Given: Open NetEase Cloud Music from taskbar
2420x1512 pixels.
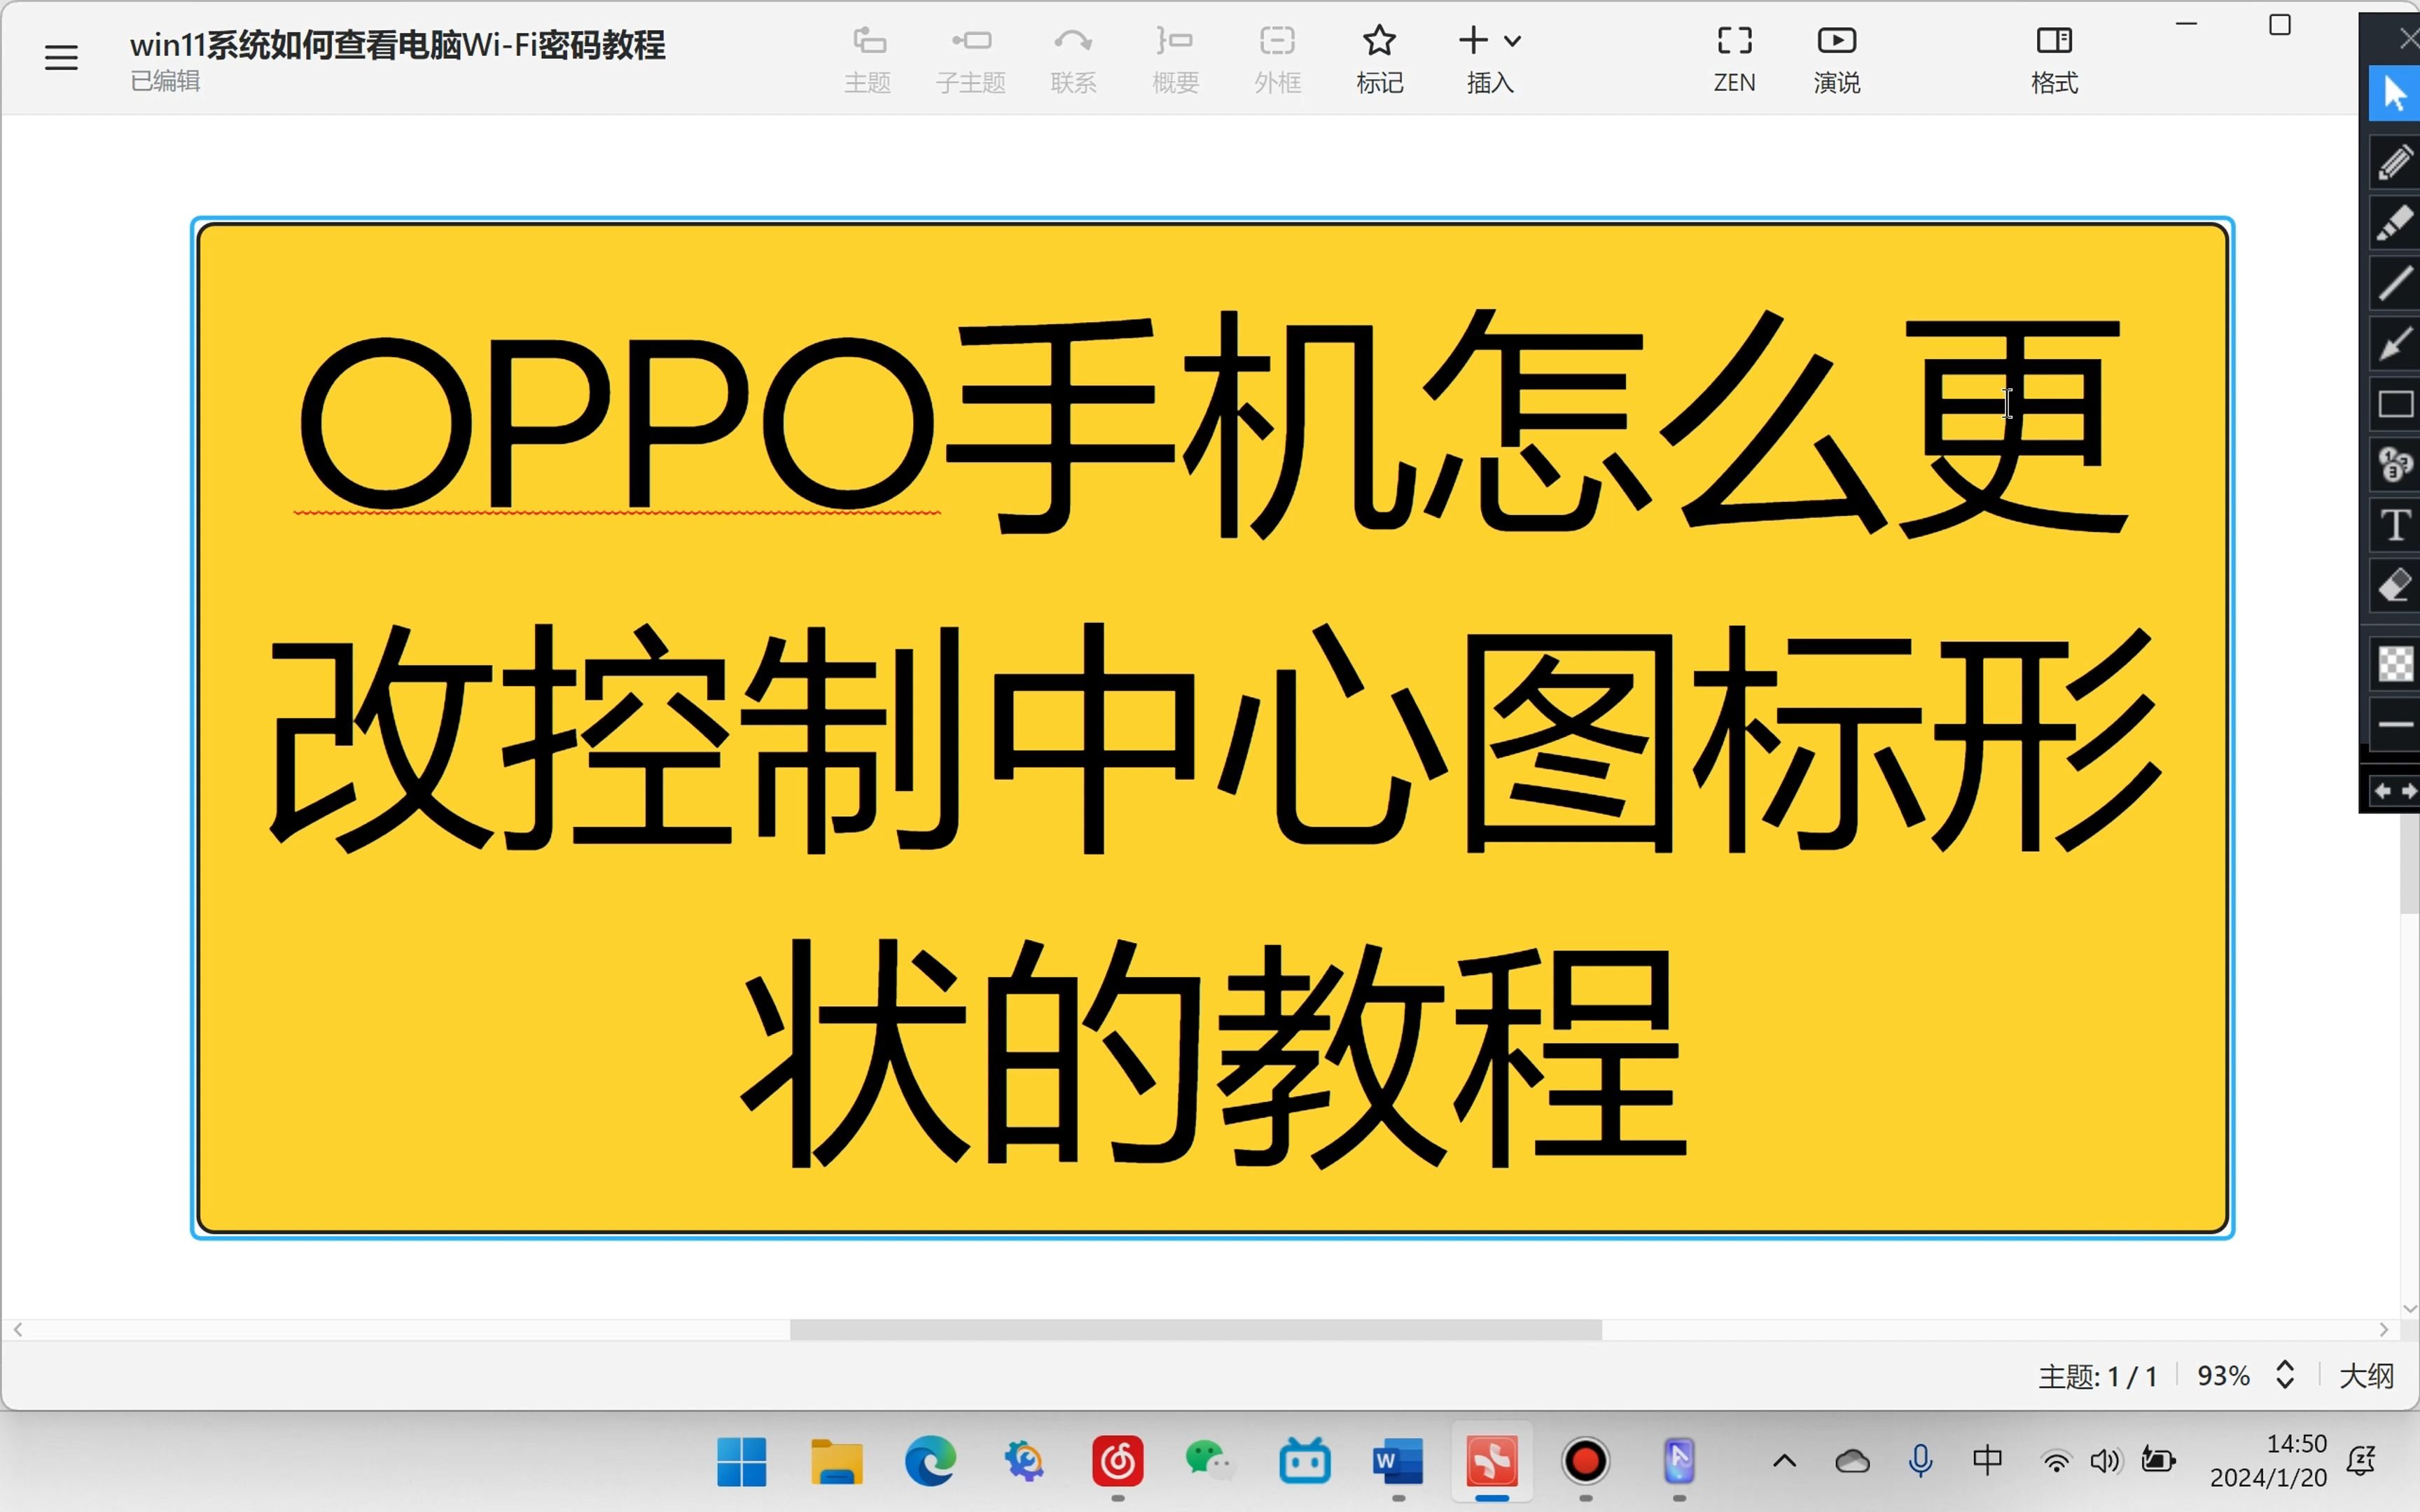Looking at the screenshot, I should tap(1118, 1462).
